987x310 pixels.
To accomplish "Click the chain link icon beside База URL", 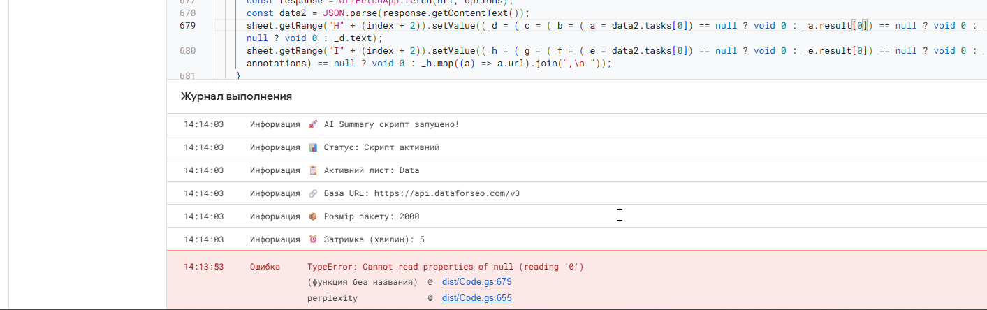I will click(x=313, y=193).
